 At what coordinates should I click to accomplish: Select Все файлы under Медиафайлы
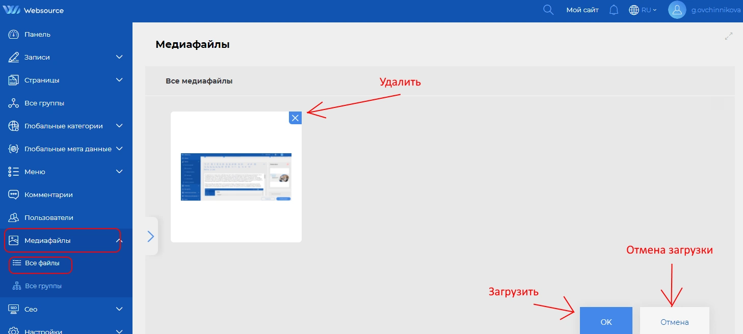click(x=42, y=263)
